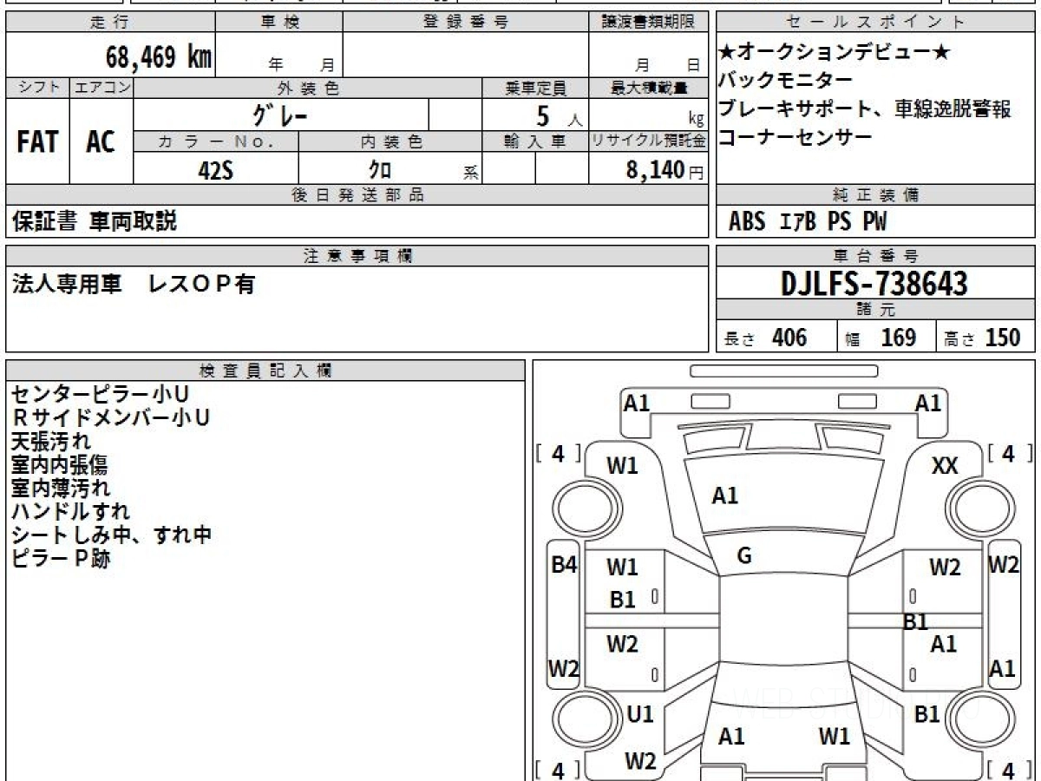The height and width of the screenshot is (781, 1041).
Task: Select the 保証書 車両取説 entry
Action: [94, 222]
